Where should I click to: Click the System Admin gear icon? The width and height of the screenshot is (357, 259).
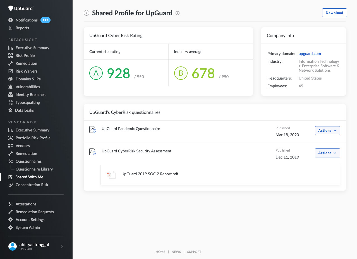11,227
